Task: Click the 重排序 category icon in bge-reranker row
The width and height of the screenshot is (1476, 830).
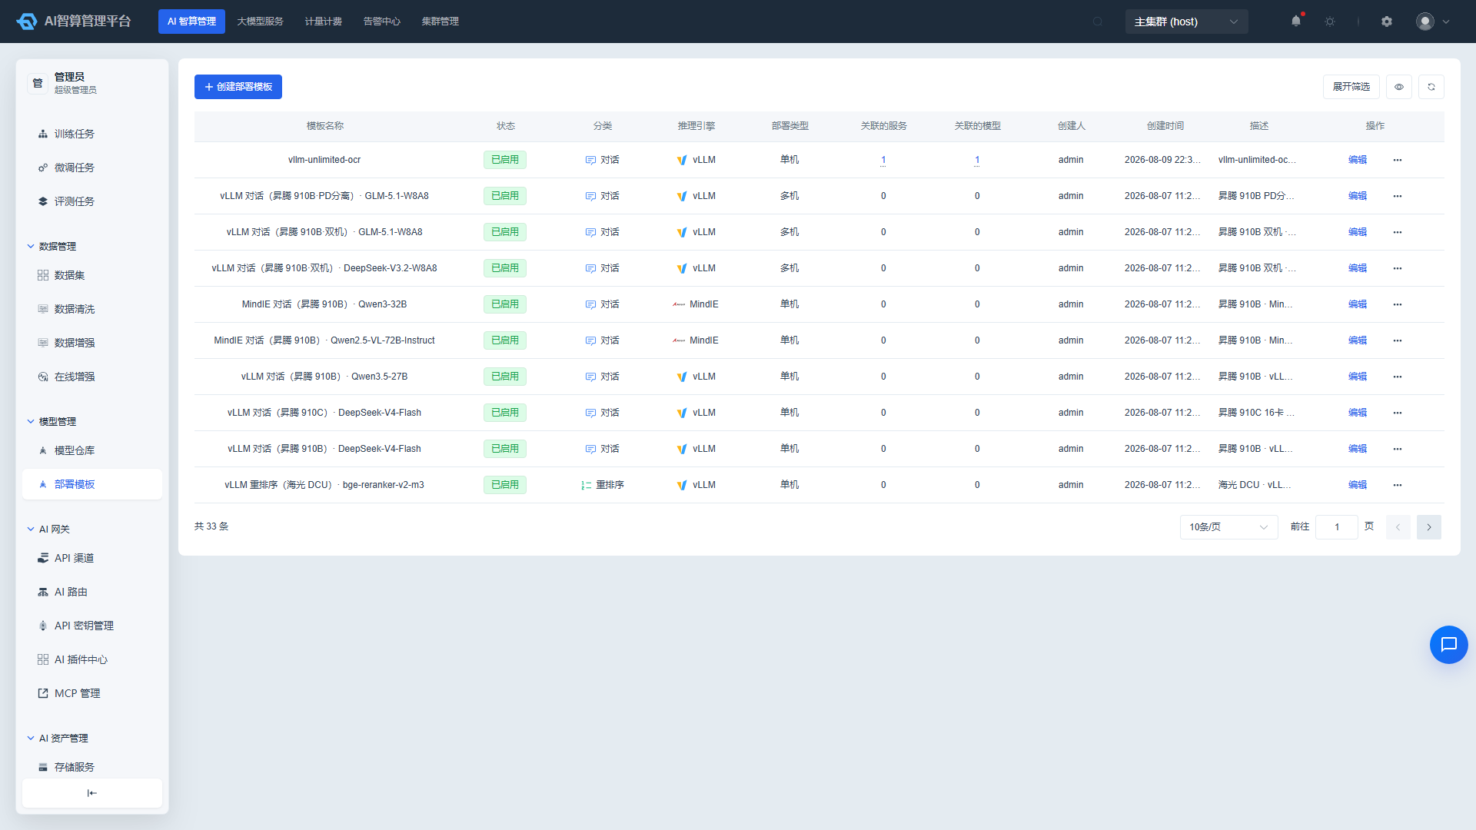Action: click(x=587, y=485)
